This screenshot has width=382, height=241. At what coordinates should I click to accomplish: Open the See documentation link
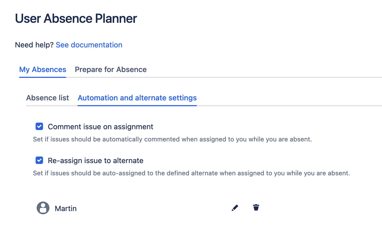[x=89, y=45]
